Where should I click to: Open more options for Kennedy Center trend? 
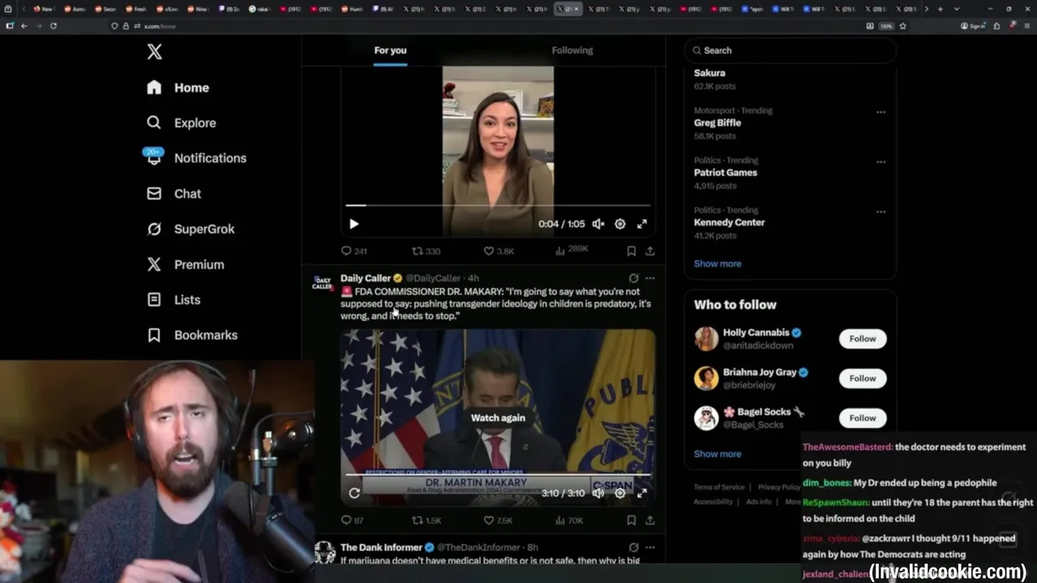click(x=881, y=211)
